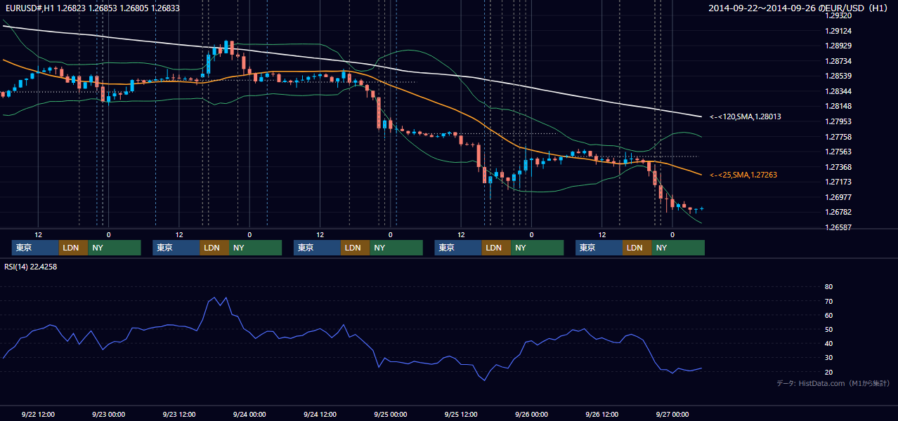Click time axis label 9/22 12:00
898x421 pixels.
coord(38,415)
